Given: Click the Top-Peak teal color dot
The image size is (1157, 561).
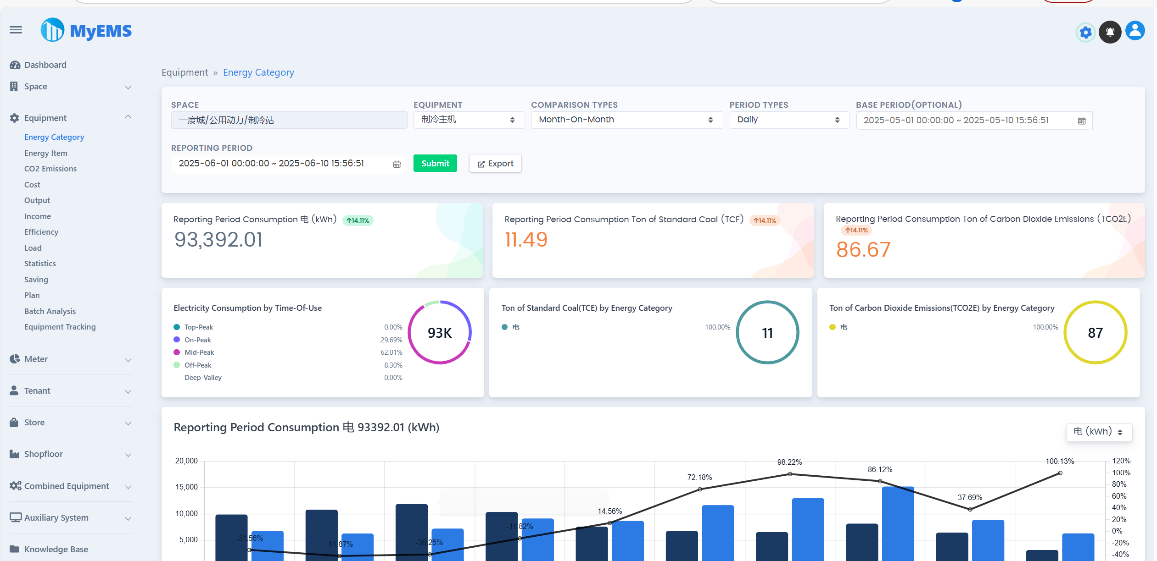Looking at the screenshot, I should (177, 327).
